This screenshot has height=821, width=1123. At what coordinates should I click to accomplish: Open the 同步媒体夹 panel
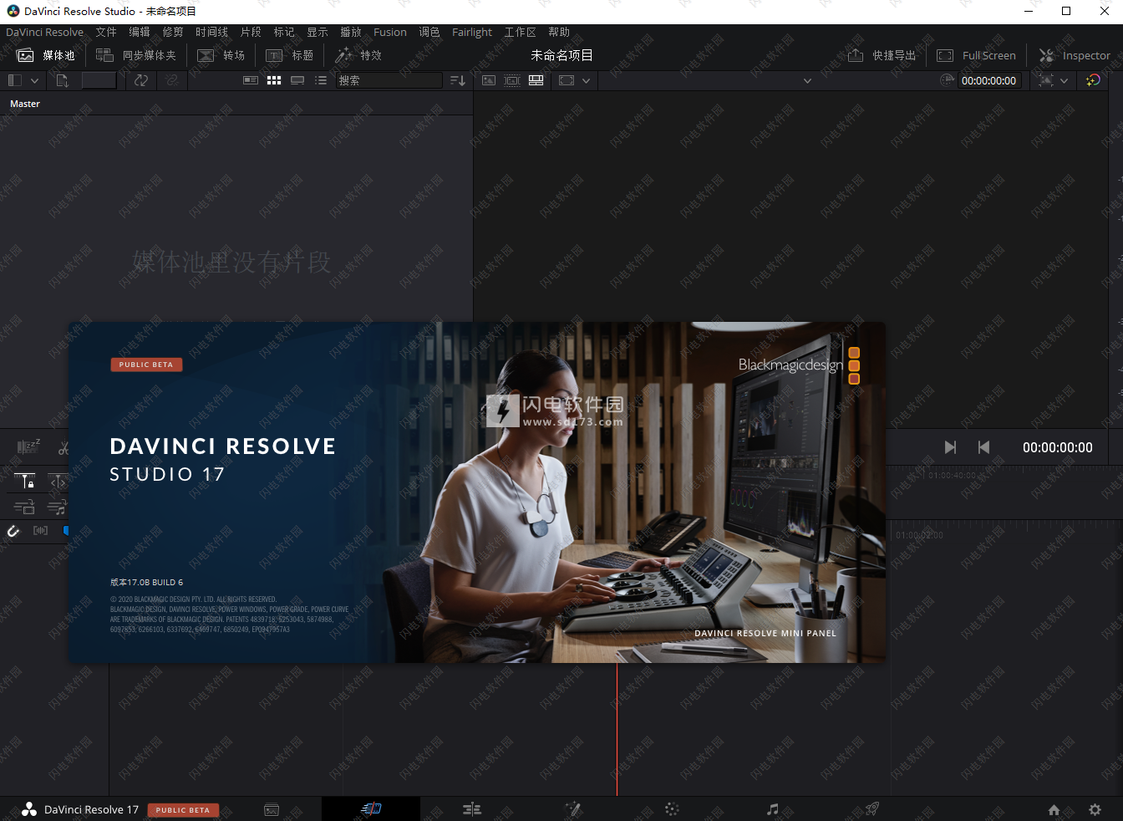tap(136, 55)
